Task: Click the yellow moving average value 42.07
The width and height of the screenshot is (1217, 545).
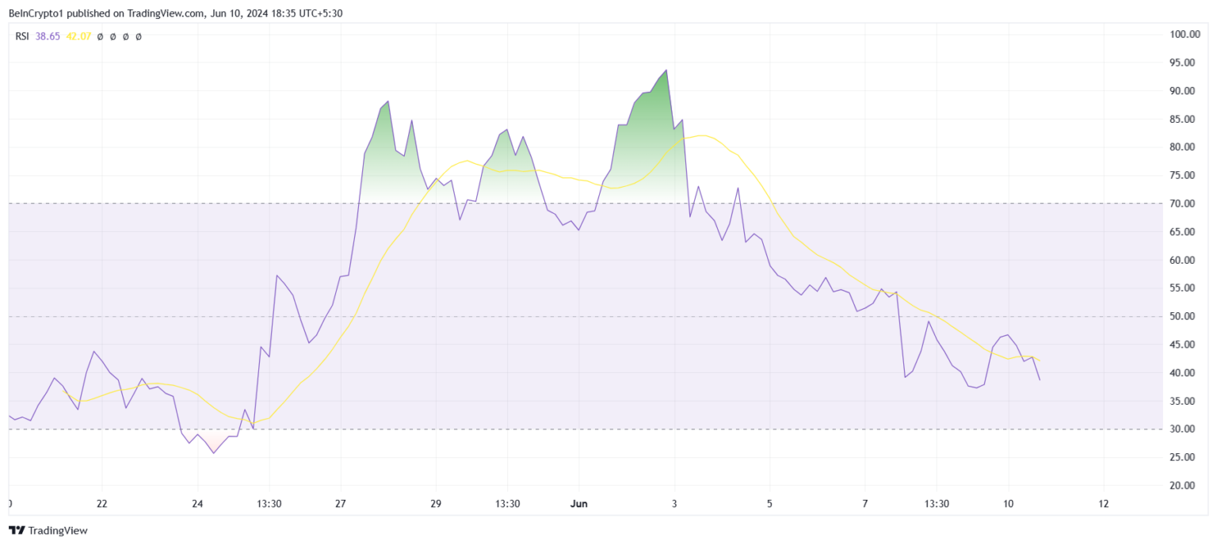Action: tap(78, 36)
